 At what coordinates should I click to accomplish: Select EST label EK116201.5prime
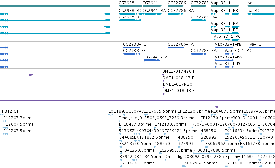[x=242, y=163]
